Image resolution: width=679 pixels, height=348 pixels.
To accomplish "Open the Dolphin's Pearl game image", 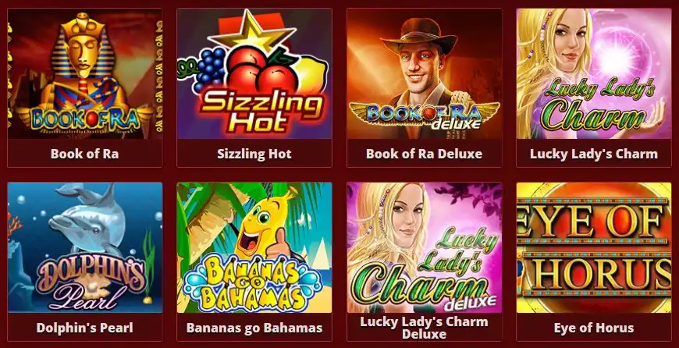I will 85,247.
